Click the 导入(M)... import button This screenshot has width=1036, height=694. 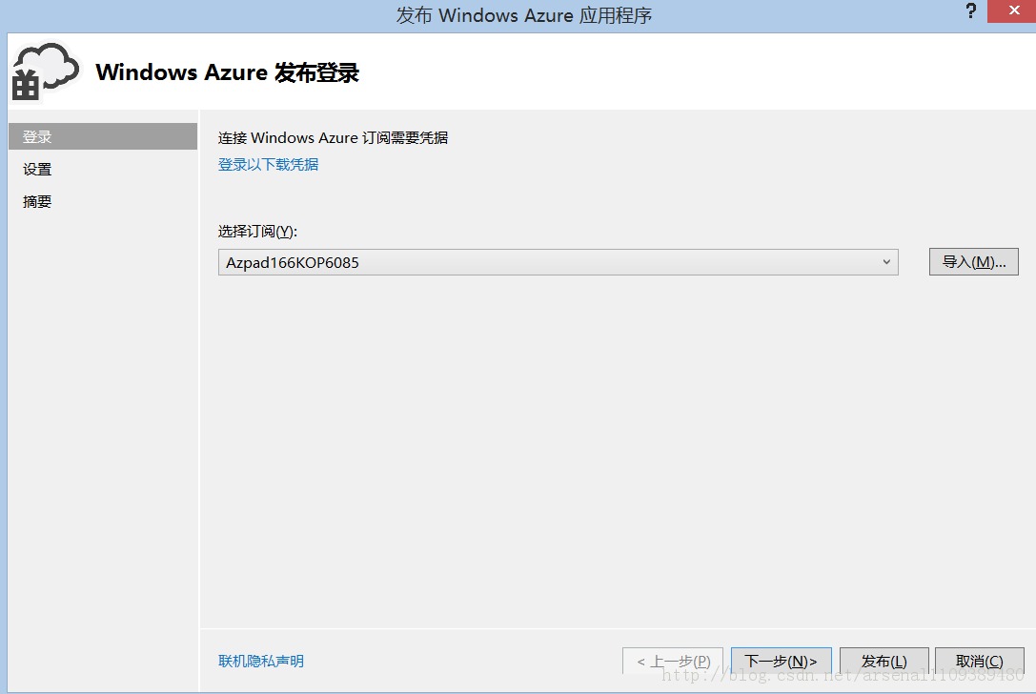(974, 262)
